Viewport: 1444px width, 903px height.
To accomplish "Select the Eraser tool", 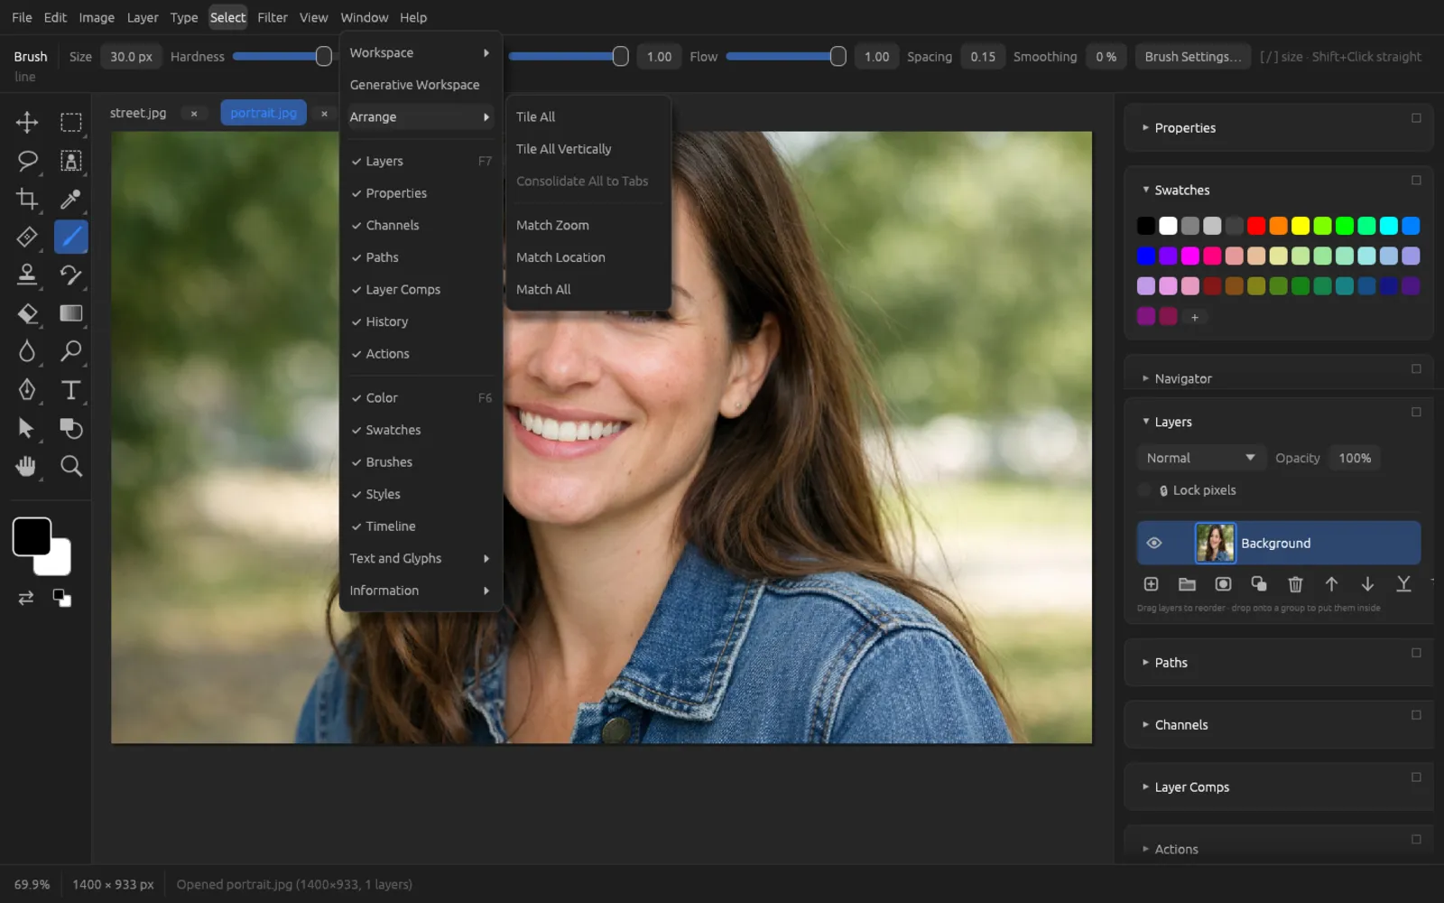I will (x=27, y=313).
